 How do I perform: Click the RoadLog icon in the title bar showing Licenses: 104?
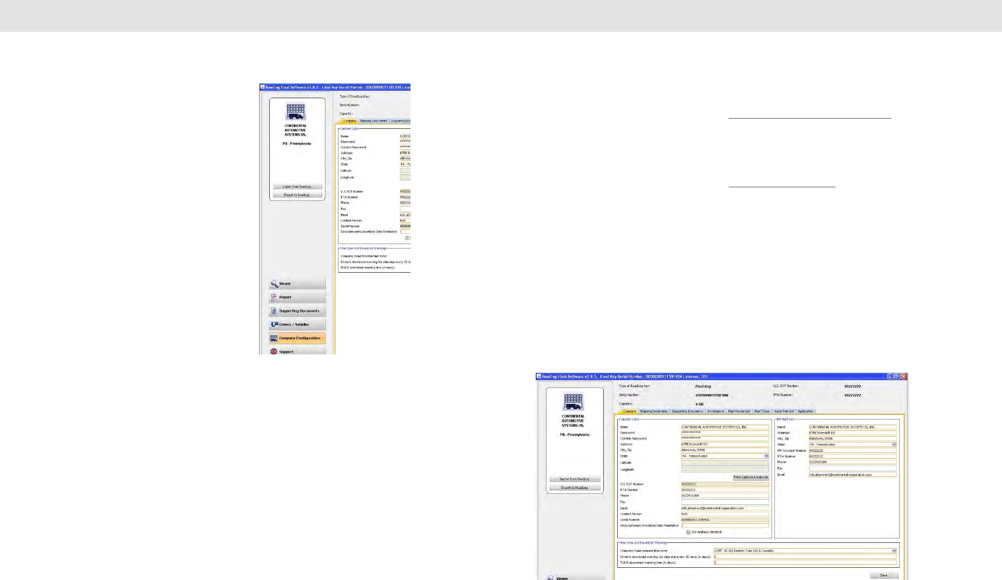point(539,376)
